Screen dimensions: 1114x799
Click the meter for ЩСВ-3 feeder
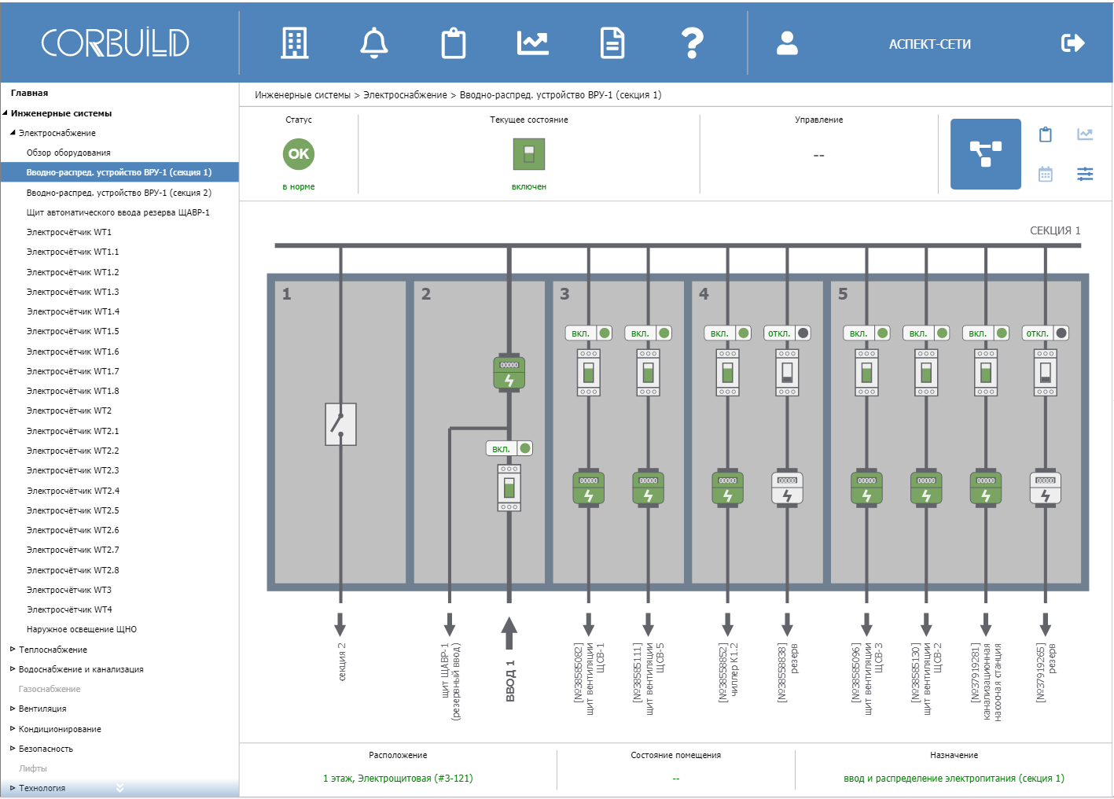tap(867, 488)
